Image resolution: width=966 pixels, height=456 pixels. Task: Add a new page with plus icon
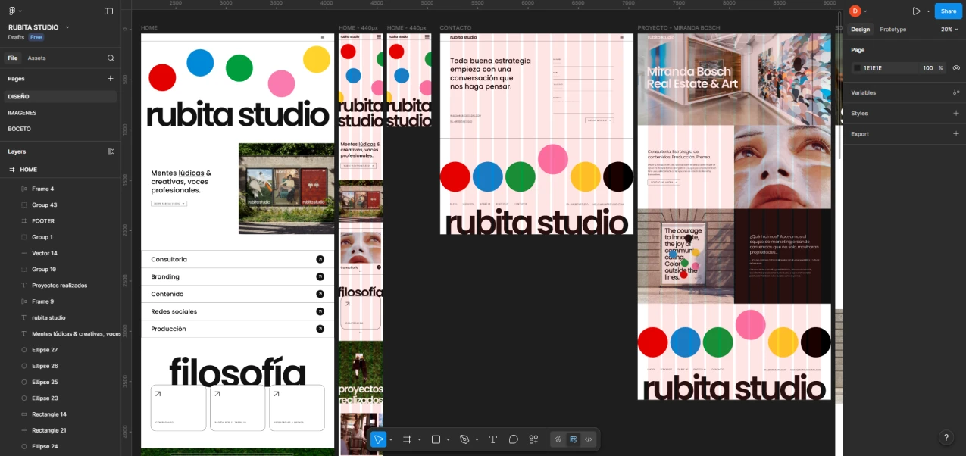point(111,78)
